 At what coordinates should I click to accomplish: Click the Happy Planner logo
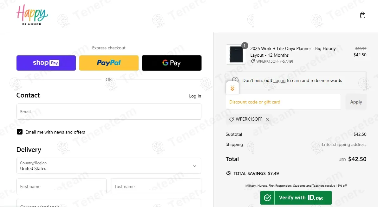(32, 15)
